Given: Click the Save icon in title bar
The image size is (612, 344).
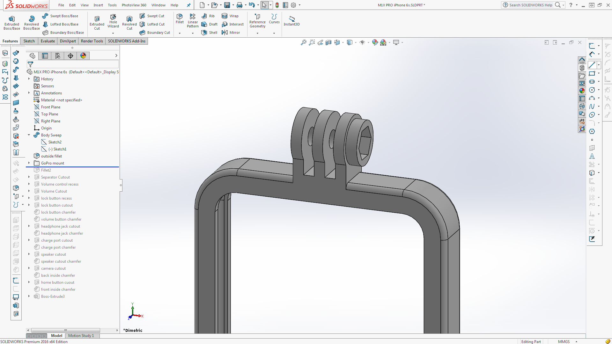Looking at the screenshot, I should pyautogui.click(x=227, y=5).
